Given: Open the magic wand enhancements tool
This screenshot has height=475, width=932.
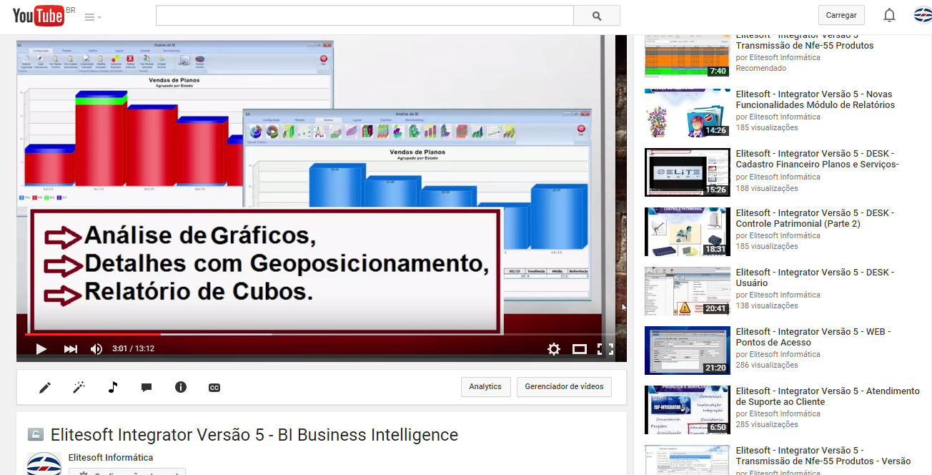Looking at the screenshot, I should click(x=79, y=387).
